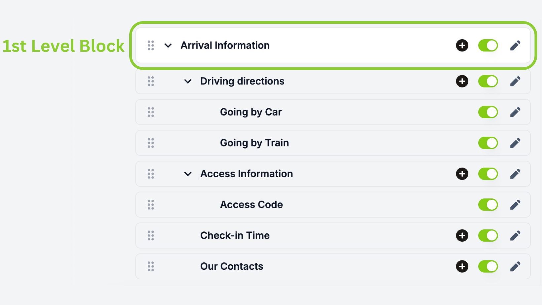Viewport: 542px width, 305px height.
Task: Edit the Going by Car block
Action: 515,112
